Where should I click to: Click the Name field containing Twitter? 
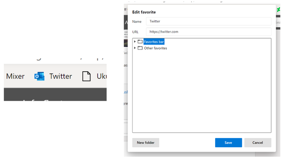[208, 21]
